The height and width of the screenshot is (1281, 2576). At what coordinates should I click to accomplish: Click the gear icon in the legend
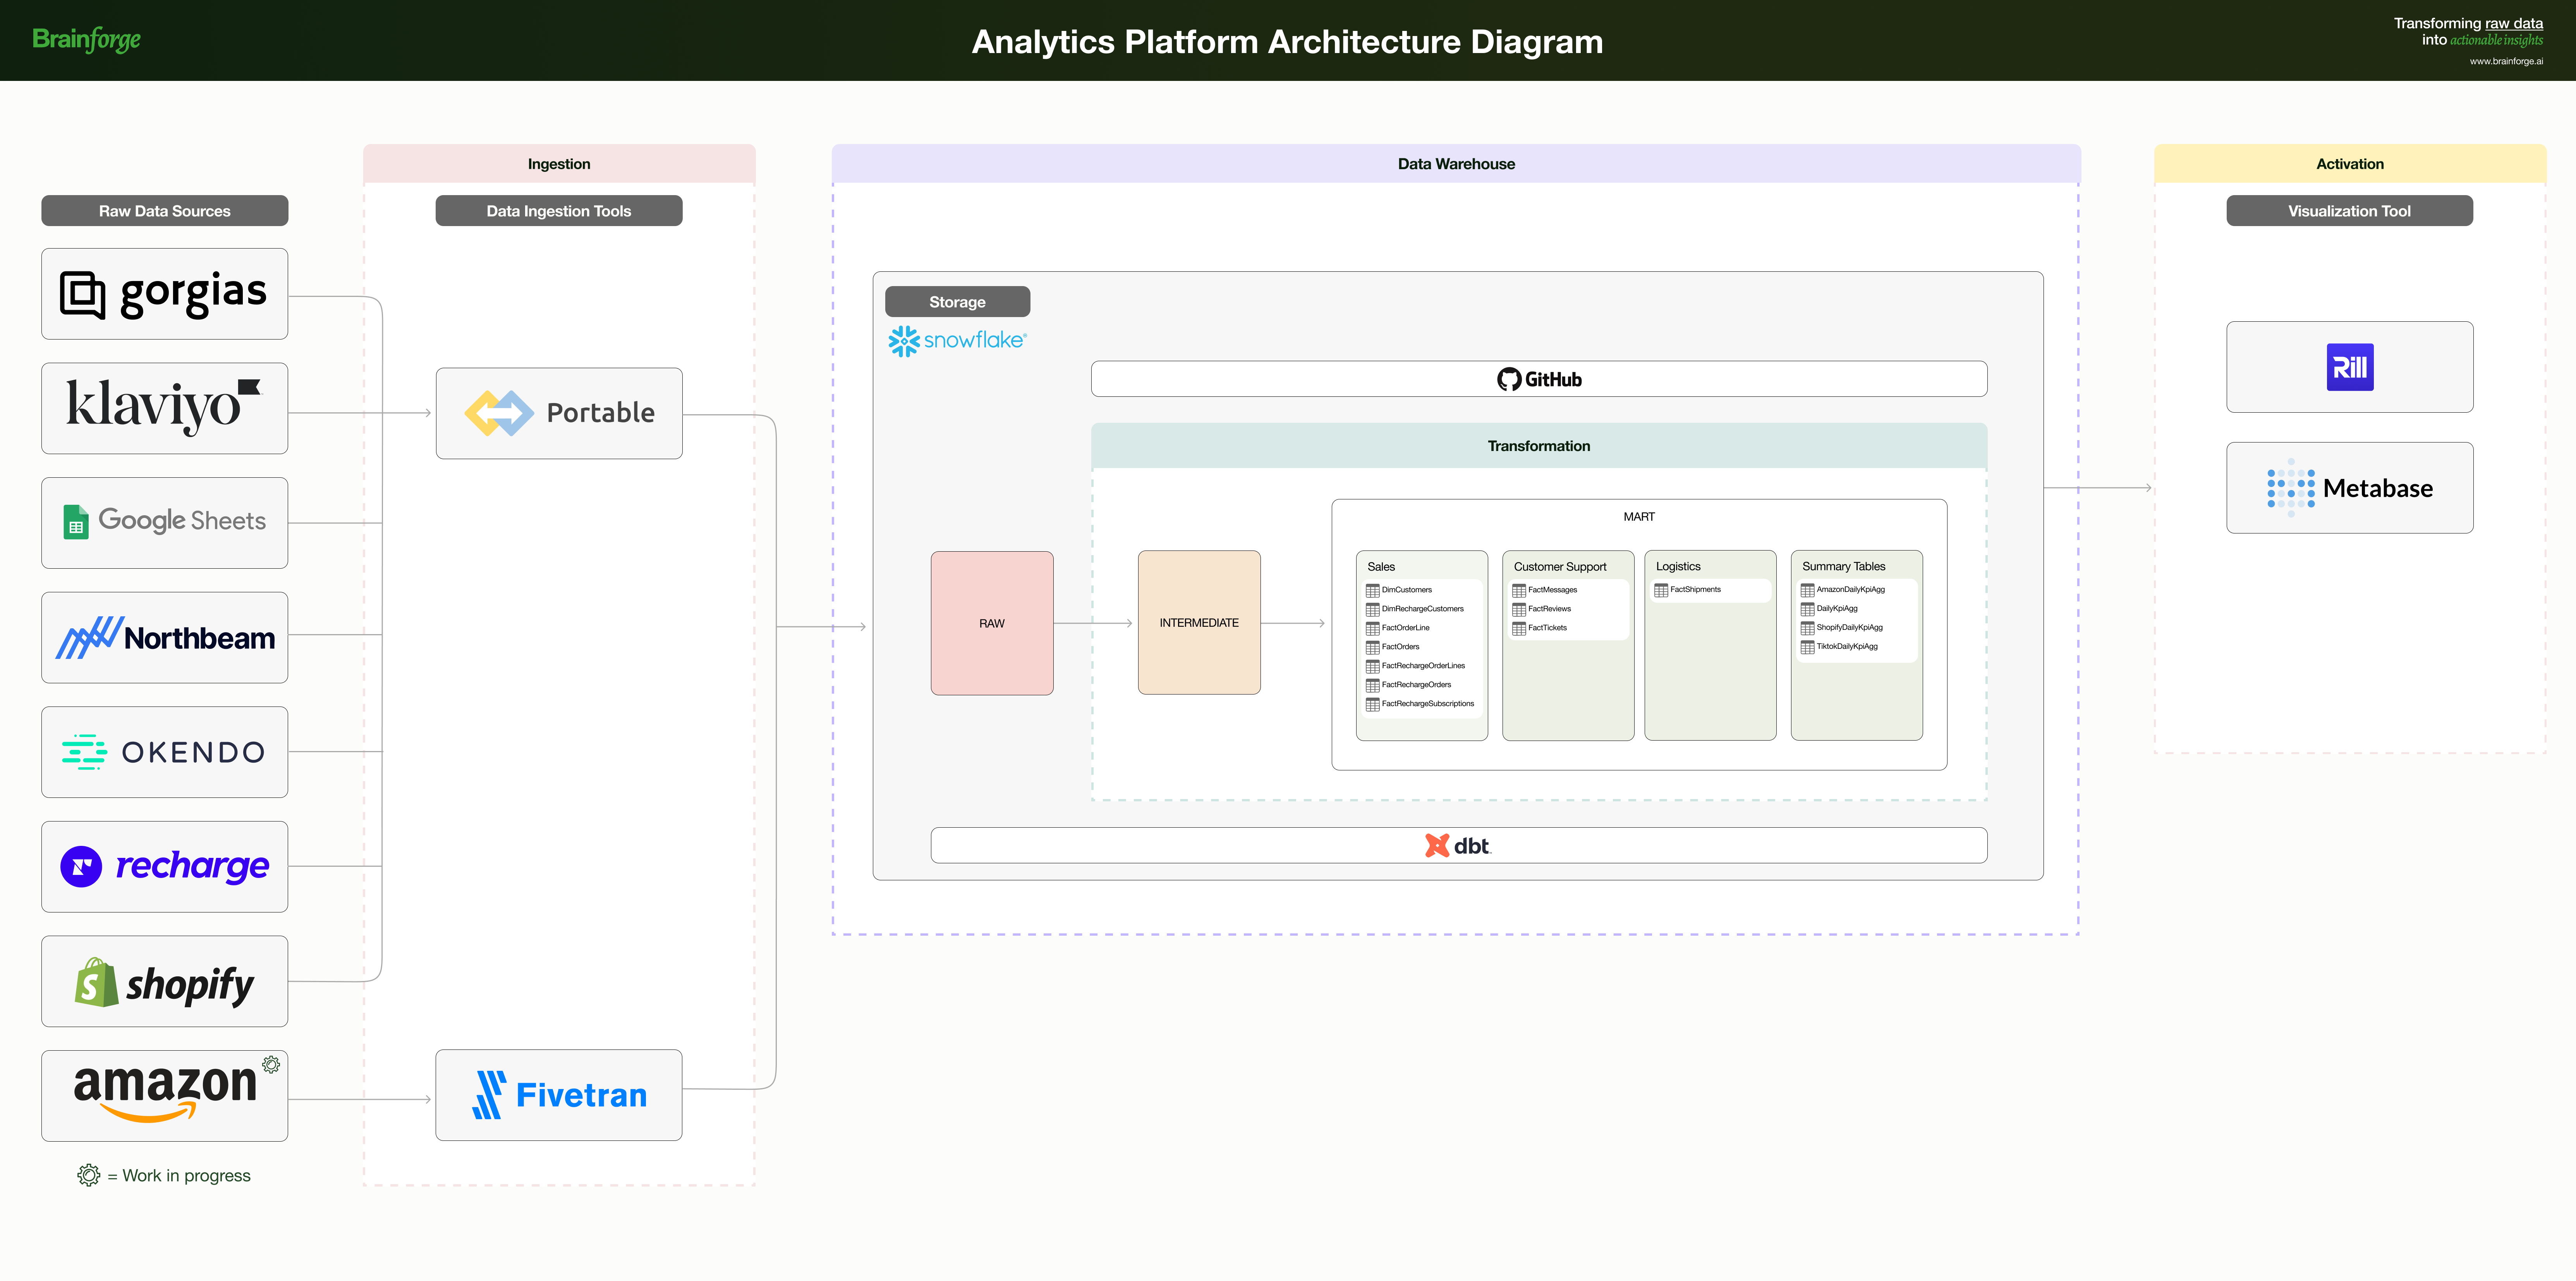point(89,1175)
